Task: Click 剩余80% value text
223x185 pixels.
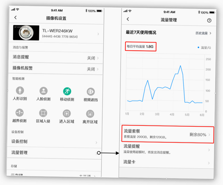Action: click(x=198, y=135)
